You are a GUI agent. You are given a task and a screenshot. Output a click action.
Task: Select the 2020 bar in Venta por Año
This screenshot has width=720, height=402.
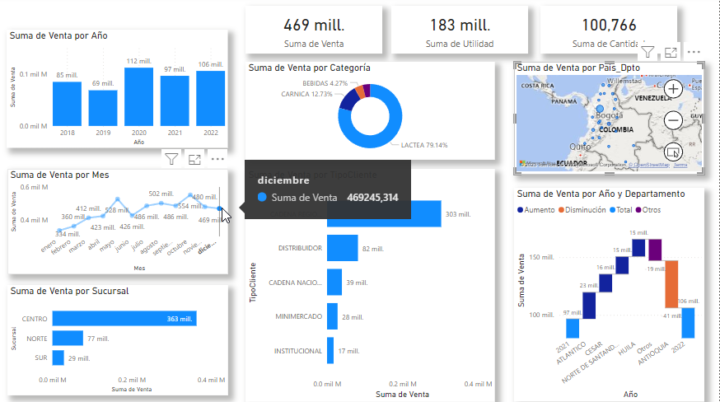(x=138, y=96)
